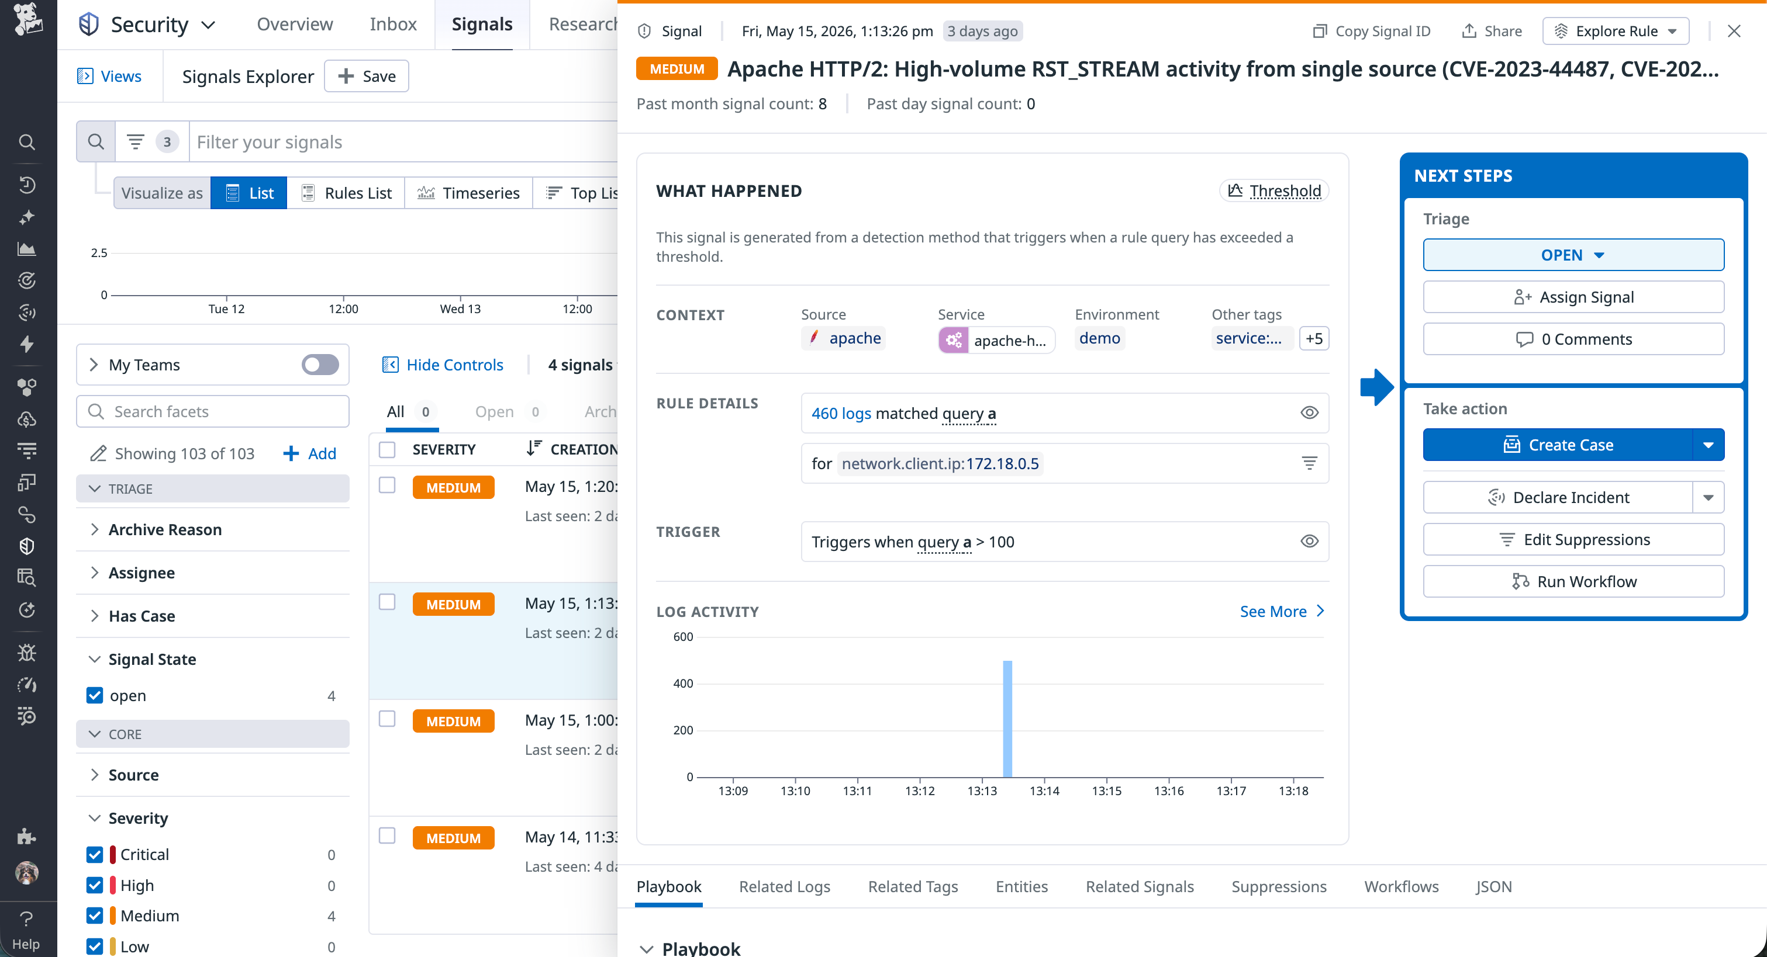Click Copy Signal ID
The height and width of the screenshot is (957, 1767).
tap(1371, 31)
